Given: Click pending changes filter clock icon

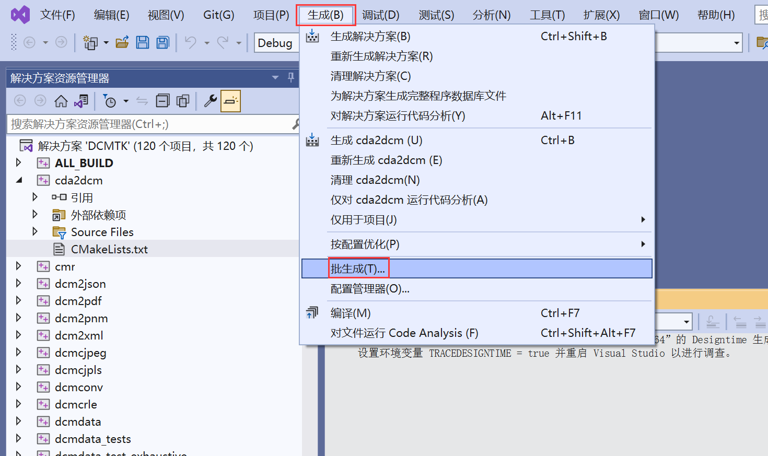Looking at the screenshot, I should 110,101.
